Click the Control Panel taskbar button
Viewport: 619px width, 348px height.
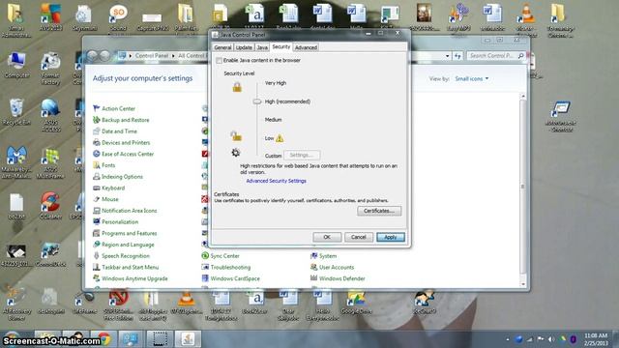(x=131, y=339)
